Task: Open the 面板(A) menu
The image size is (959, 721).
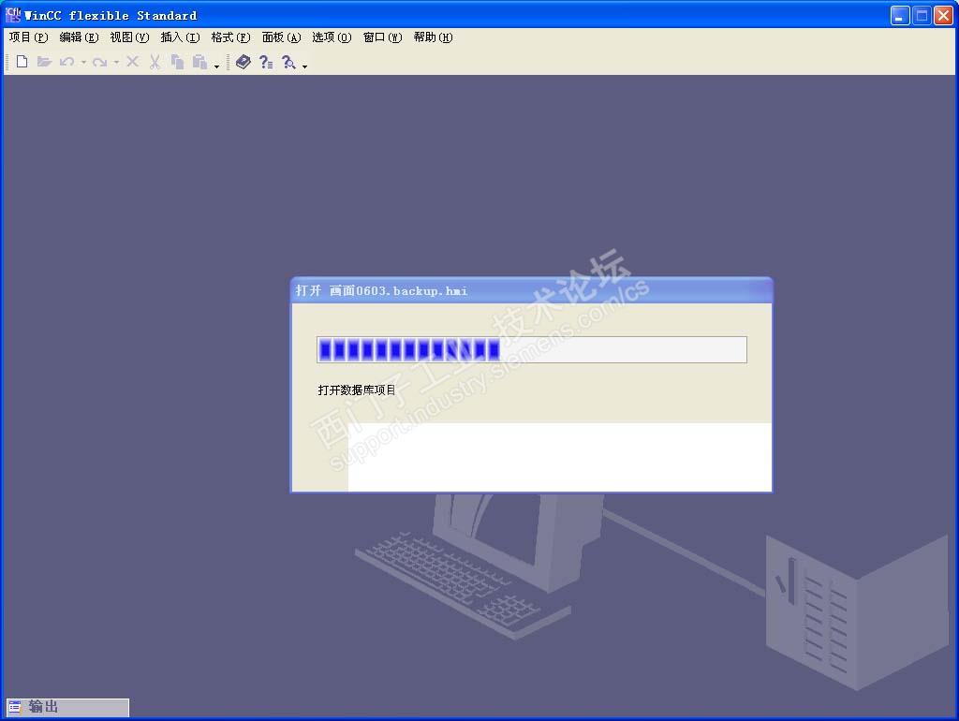Action: 281,37
